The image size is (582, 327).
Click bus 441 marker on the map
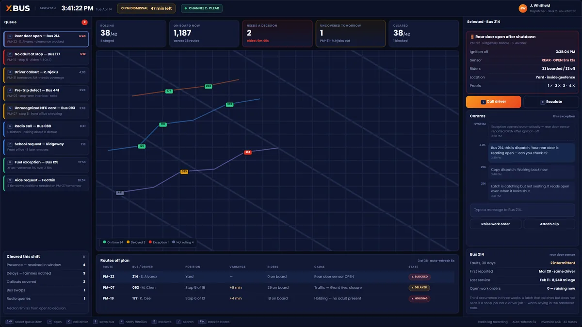click(120, 193)
